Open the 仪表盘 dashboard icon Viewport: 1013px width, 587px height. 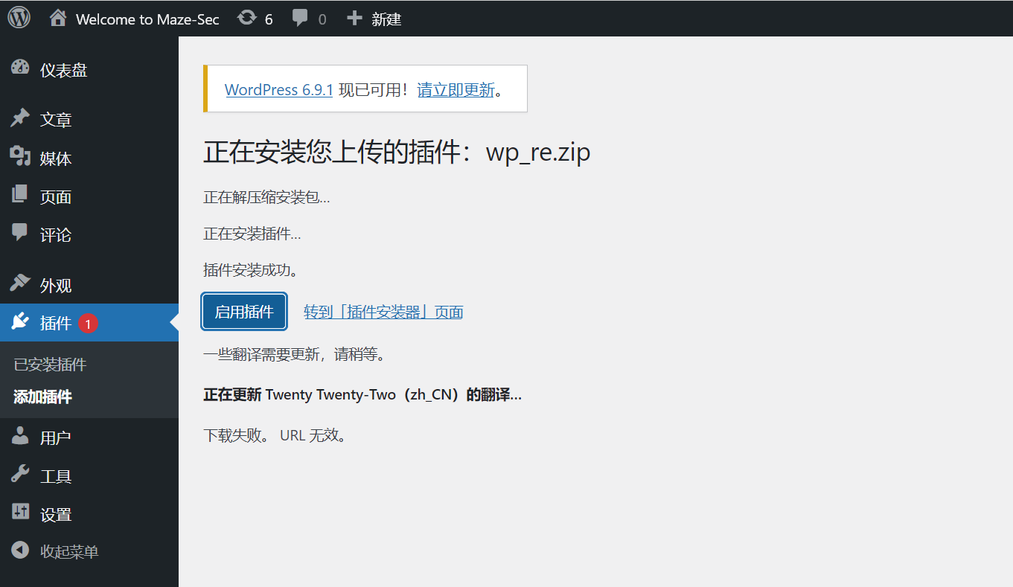click(20, 68)
